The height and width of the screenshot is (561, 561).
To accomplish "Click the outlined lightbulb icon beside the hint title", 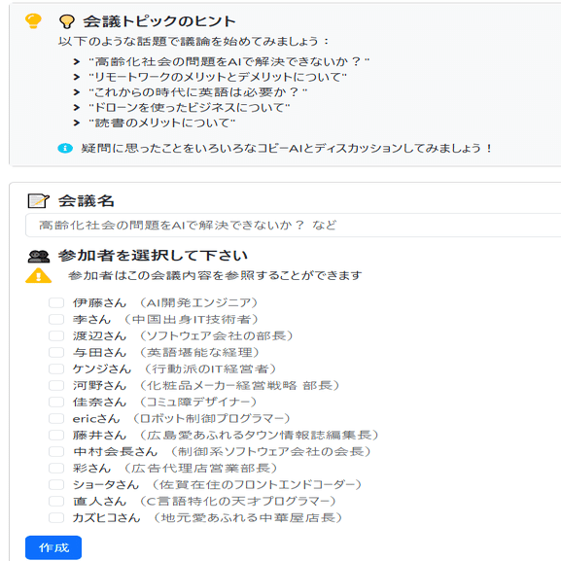I will (x=67, y=21).
